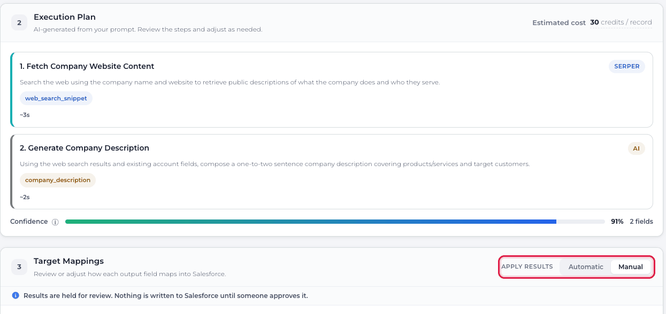The width and height of the screenshot is (666, 314).
Task: Select the company_description field chip
Action: [x=58, y=180]
